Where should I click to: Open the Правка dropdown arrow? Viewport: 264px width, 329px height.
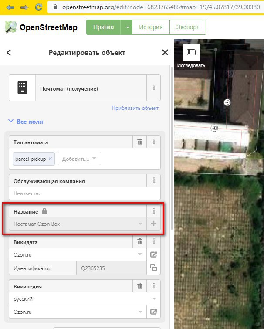[x=127, y=27]
